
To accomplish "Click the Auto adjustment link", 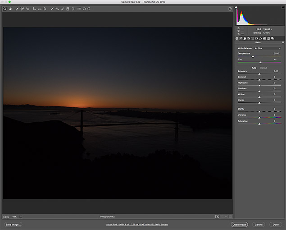I will (254, 68).
